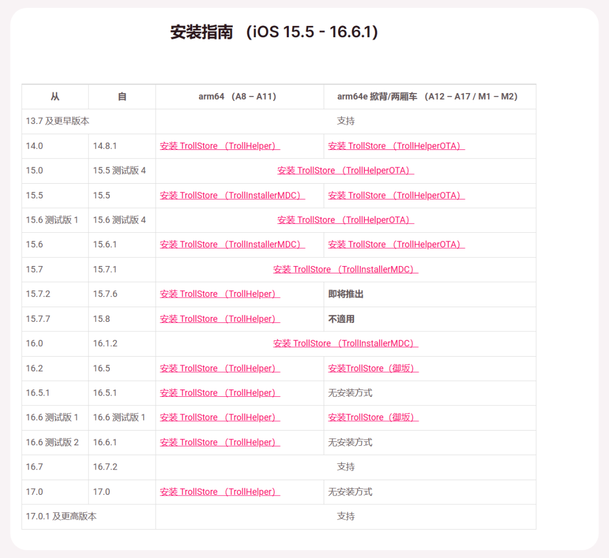Screen dimensions: 609x558
Task: Open TrollHelperOTA link in 15.6 测试版 1 row
Action: click(x=346, y=220)
